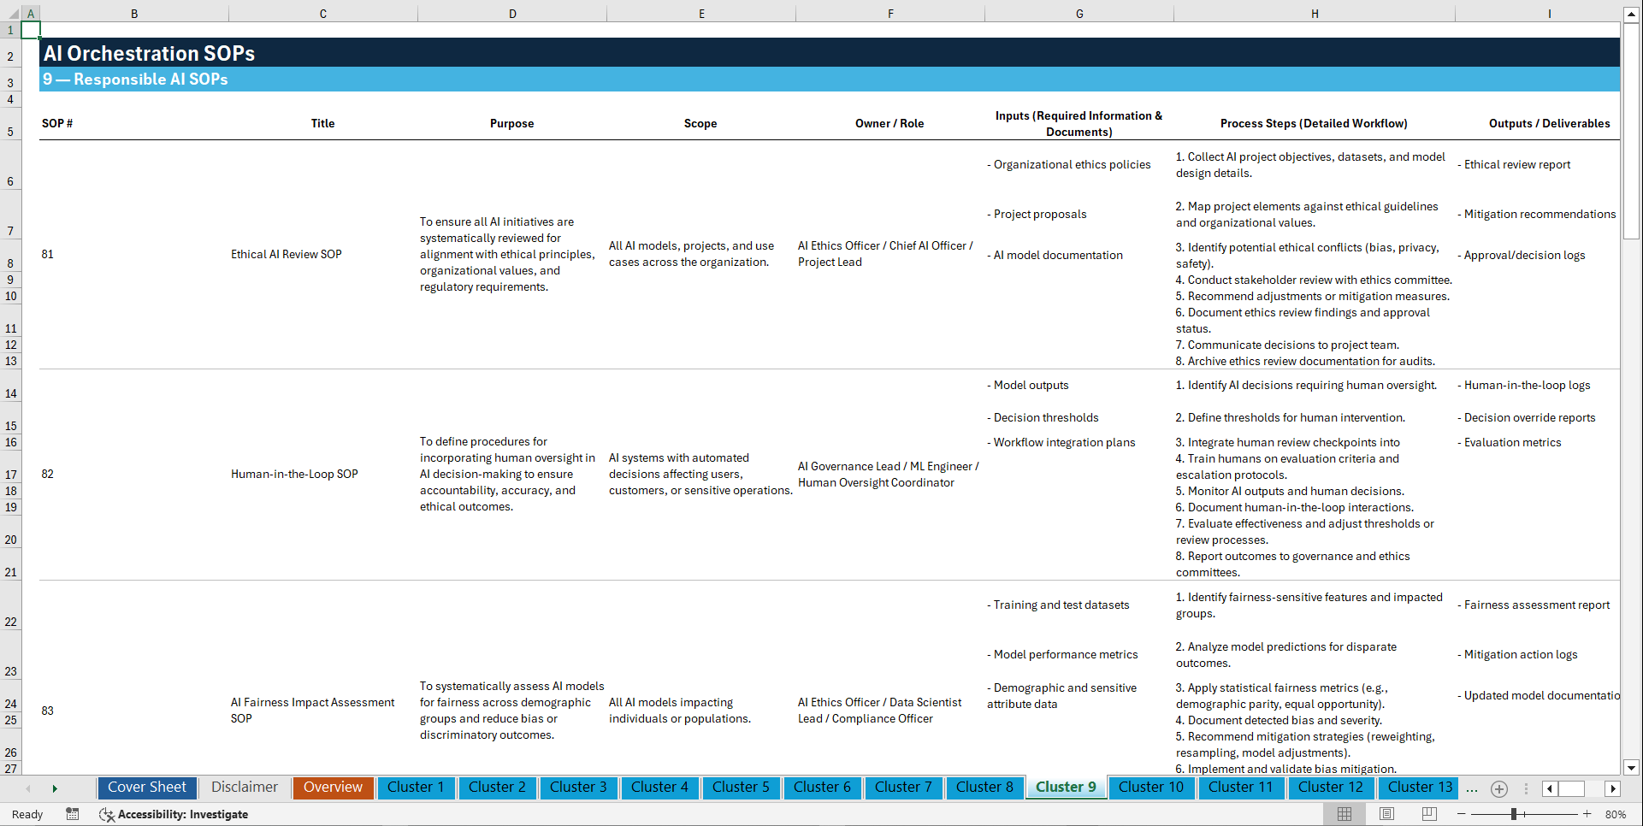This screenshot has height=826, width=1643.
Task: Start recording a macro from the status bar
Action: [x=73, y=814]
